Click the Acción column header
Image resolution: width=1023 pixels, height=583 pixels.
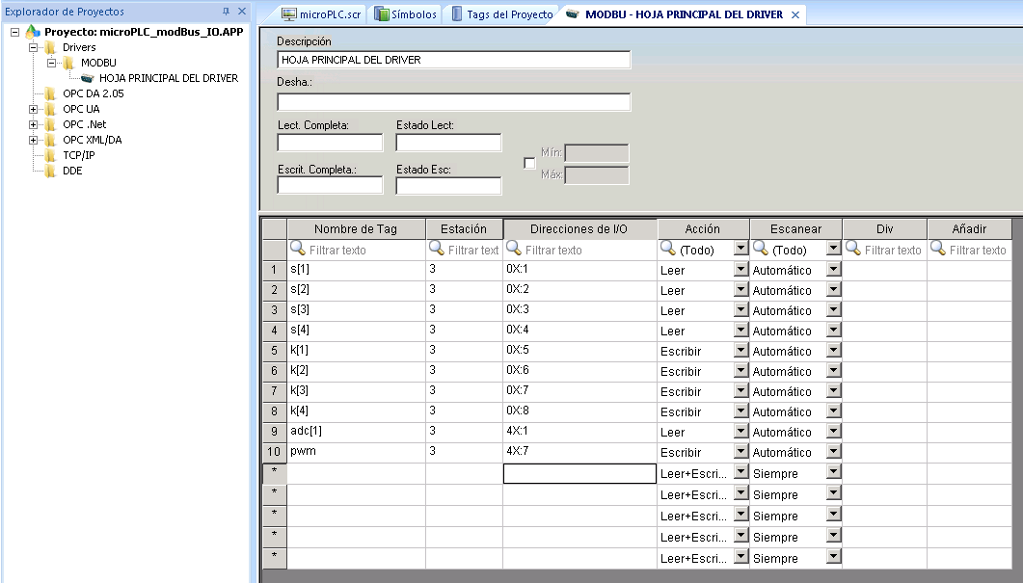703,229
